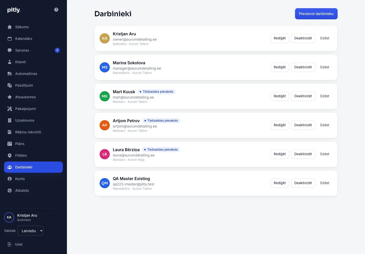Click the Iziet logout icon
The width and height of the screenshot is (365, 254).
click(x=10, y=244)
